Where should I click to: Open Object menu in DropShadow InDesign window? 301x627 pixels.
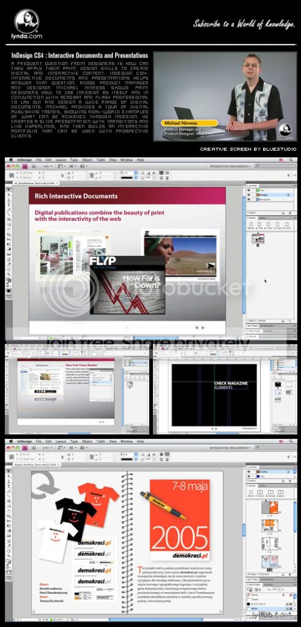tap(87, 160)
